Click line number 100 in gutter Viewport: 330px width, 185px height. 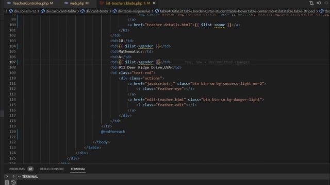point(12,25)
